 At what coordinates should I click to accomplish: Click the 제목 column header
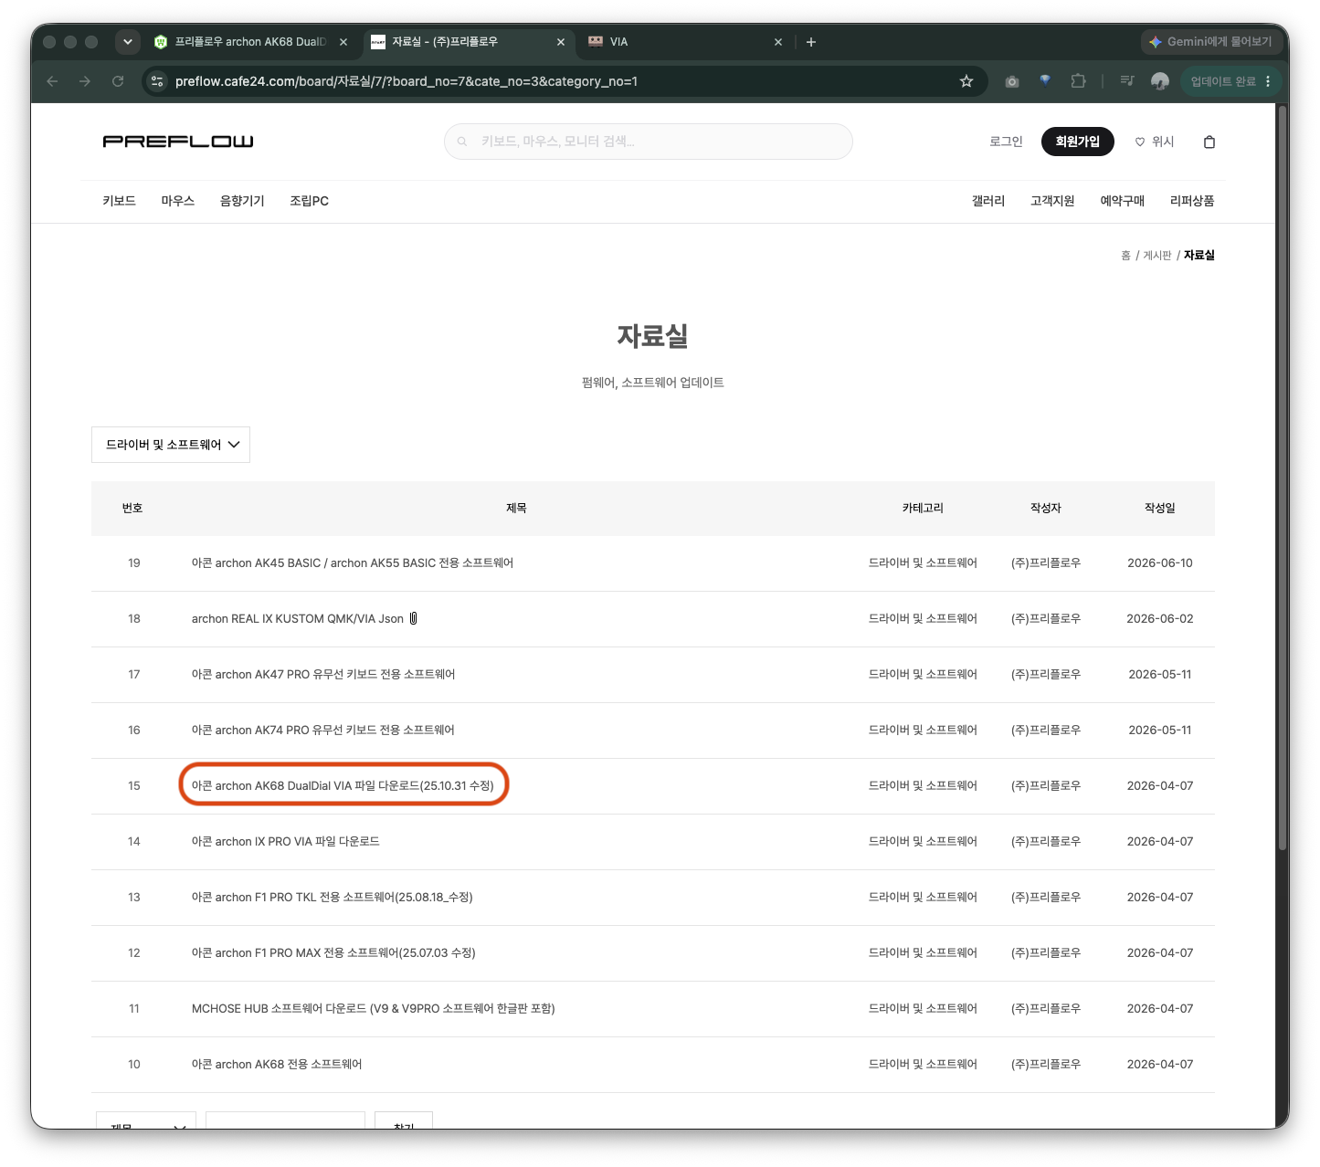tap(516, 509)
